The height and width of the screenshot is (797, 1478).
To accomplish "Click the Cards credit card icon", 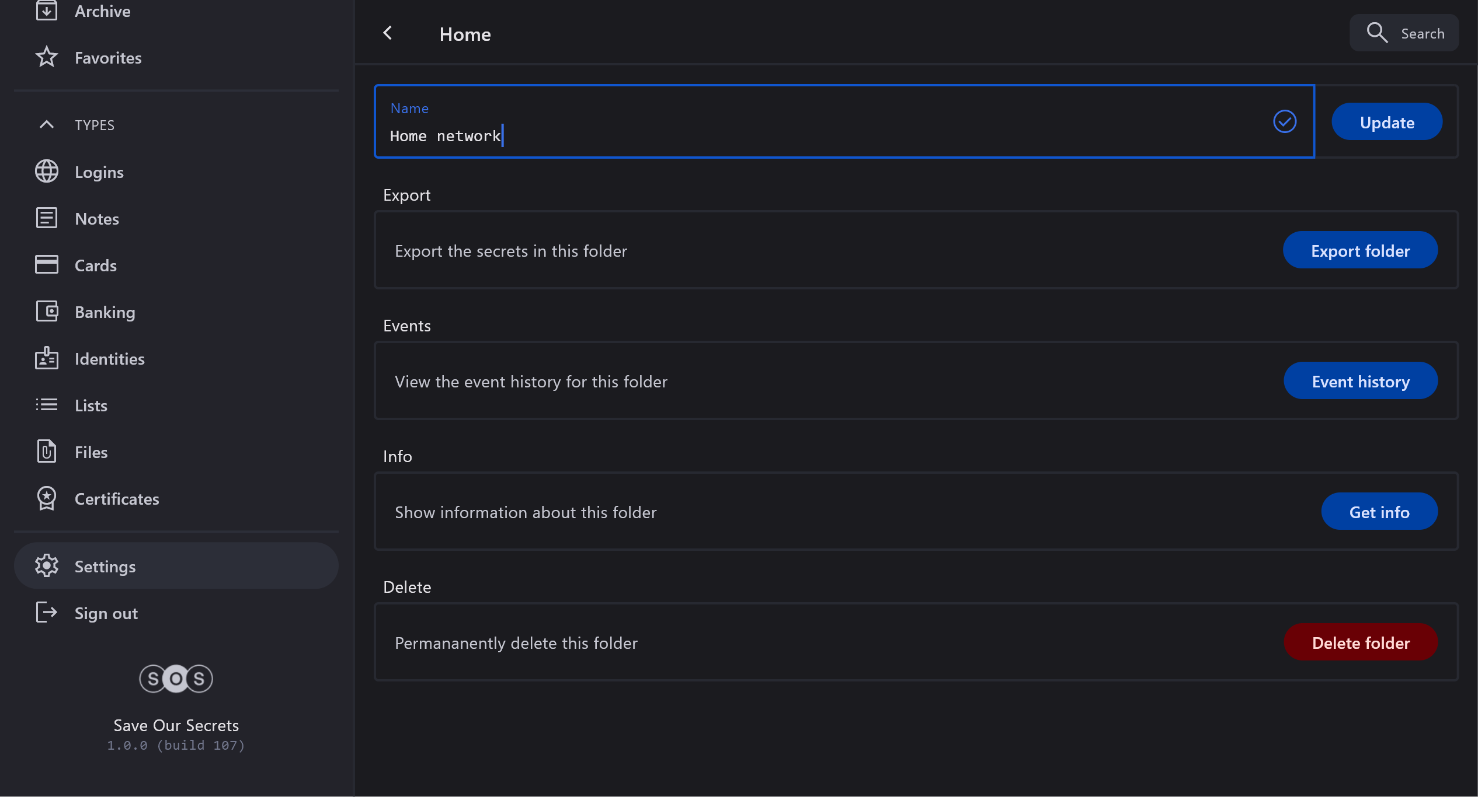I will point(46,265).
